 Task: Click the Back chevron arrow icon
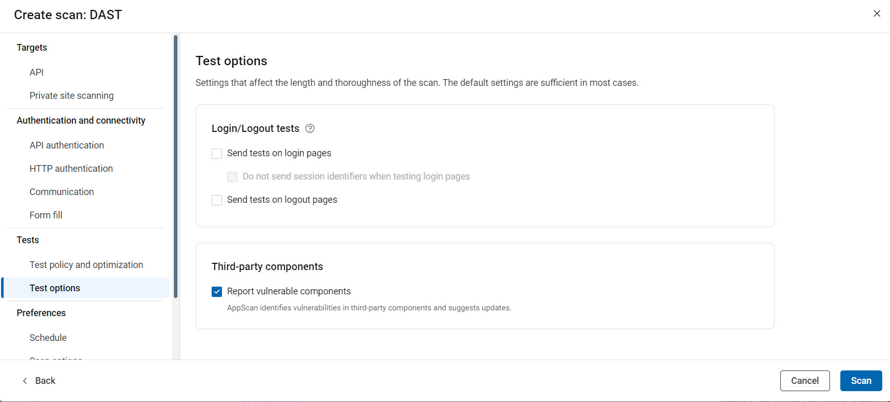coord(25,381)
